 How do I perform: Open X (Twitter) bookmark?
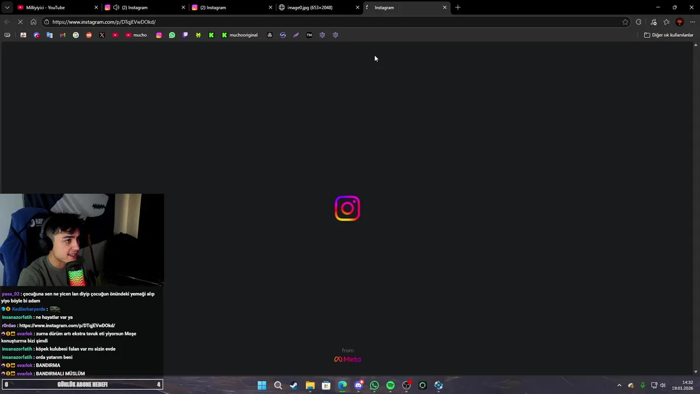coord(102,35)
